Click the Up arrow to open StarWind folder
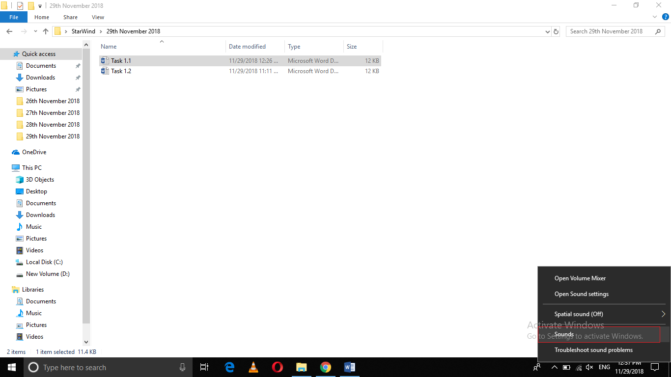Image resolution: width=671 pixels, height=377 pixels. click(45, 31)
